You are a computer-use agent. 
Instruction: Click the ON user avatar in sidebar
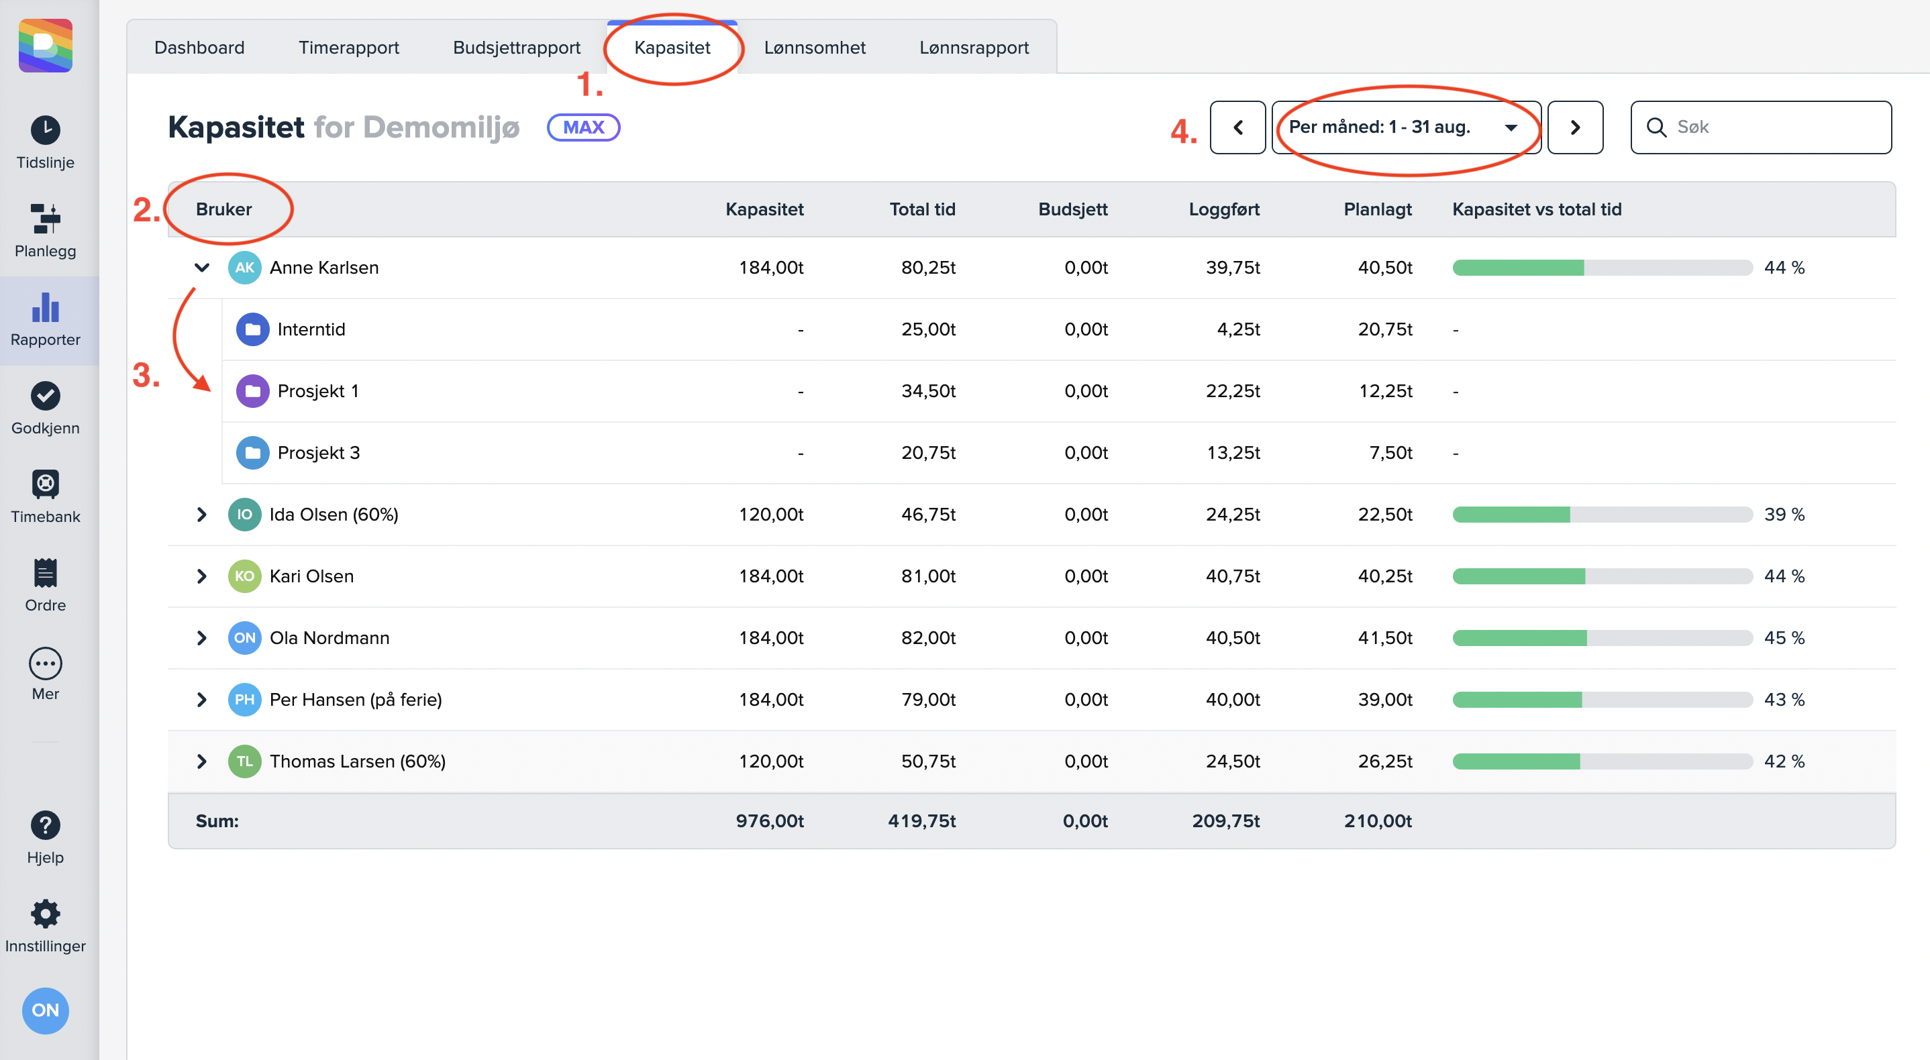click(x=45, y=1010)
